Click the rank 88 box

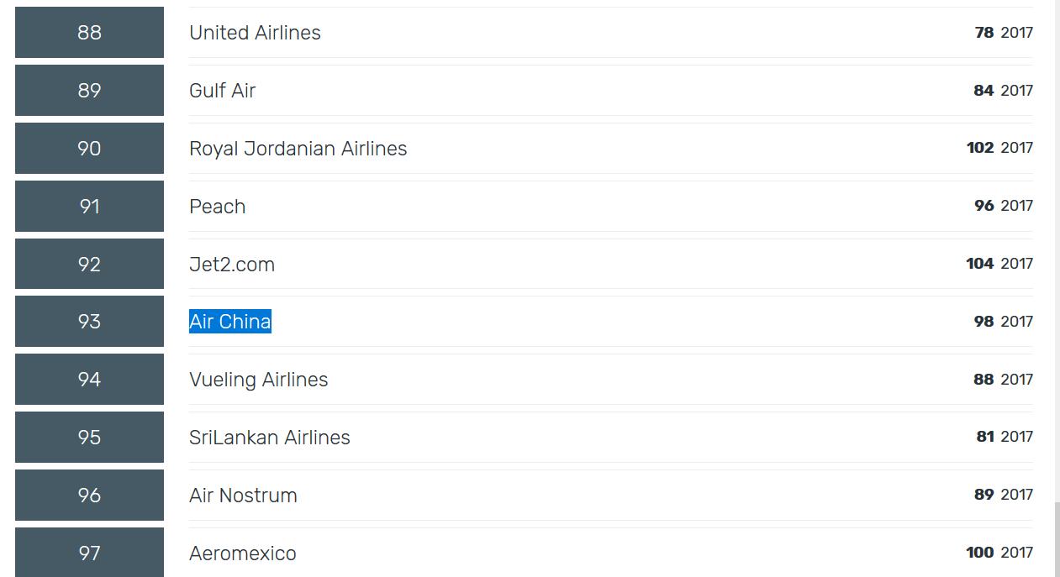(x=89, y=33)
